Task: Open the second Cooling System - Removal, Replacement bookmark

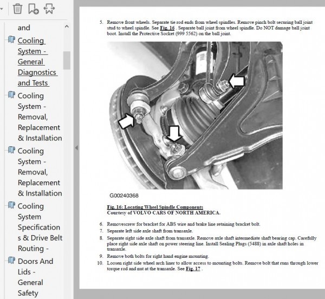Action: click(40, 172)
